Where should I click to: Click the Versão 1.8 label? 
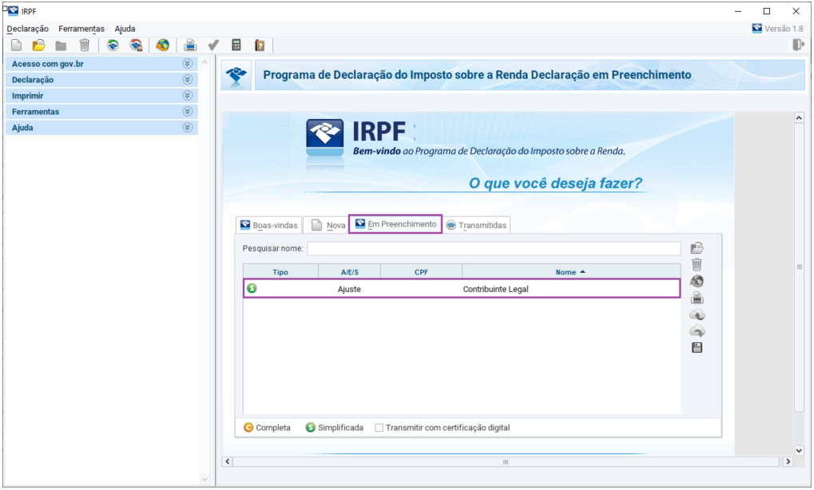coord(784,29)
